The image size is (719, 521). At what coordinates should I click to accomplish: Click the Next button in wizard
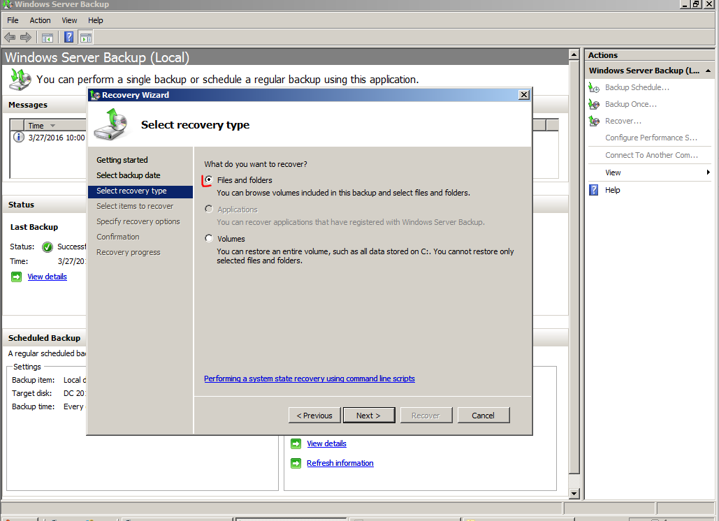tap(369, 415)
